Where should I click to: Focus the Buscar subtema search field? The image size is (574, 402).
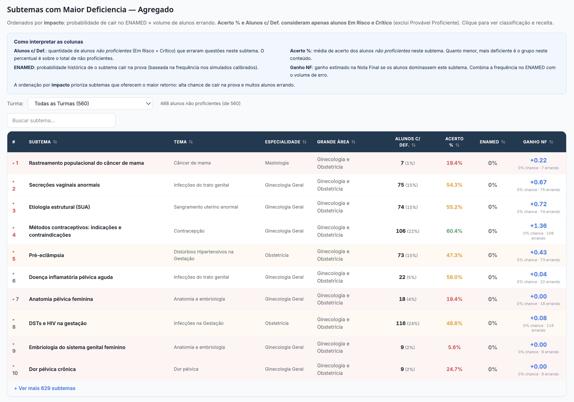pos(61,120)
